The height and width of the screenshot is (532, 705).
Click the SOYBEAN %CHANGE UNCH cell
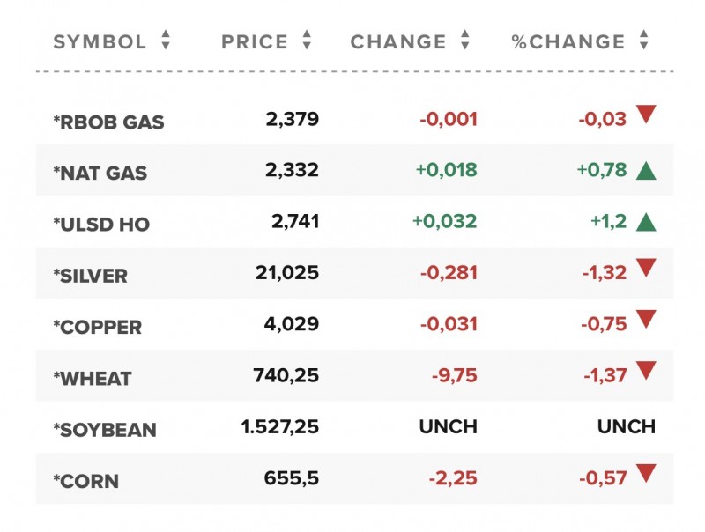tap(627, 426)
